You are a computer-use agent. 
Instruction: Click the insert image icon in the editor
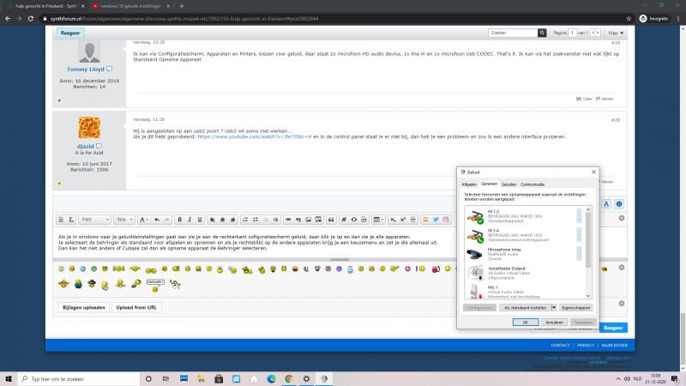[x=309, y=220]
